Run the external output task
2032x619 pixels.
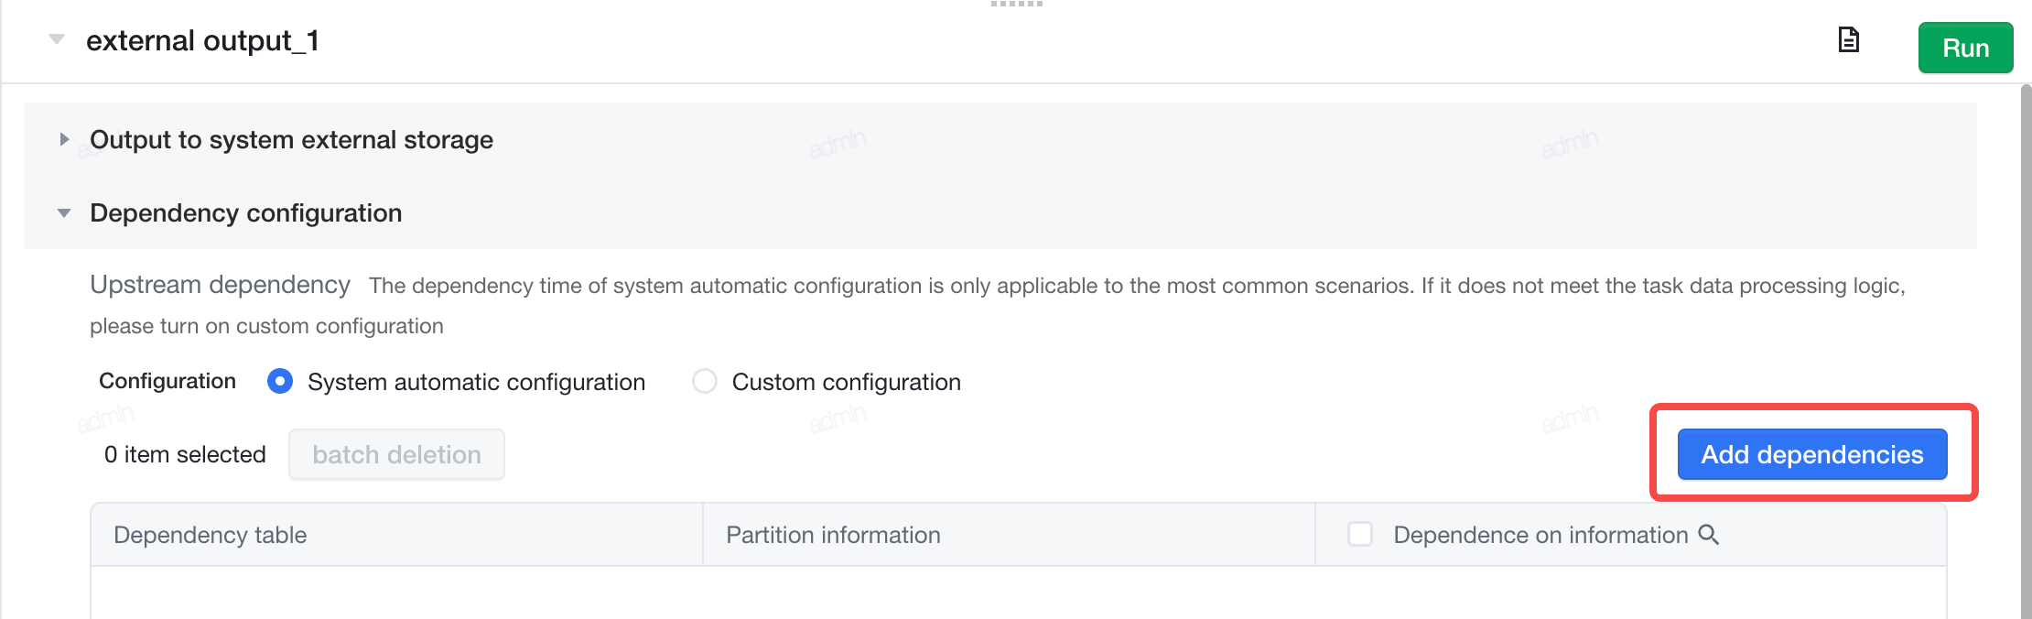tap(1965, 48)
